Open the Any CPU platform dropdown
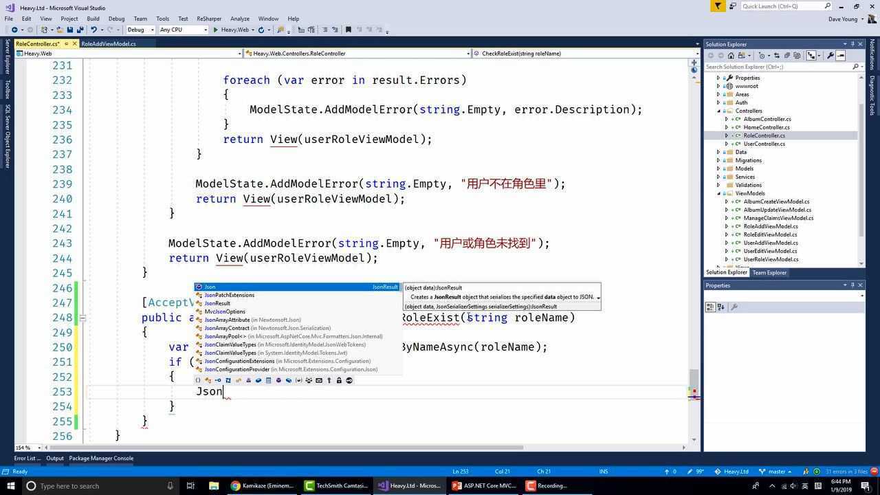The image size is (880, 495). pos(183,30)
